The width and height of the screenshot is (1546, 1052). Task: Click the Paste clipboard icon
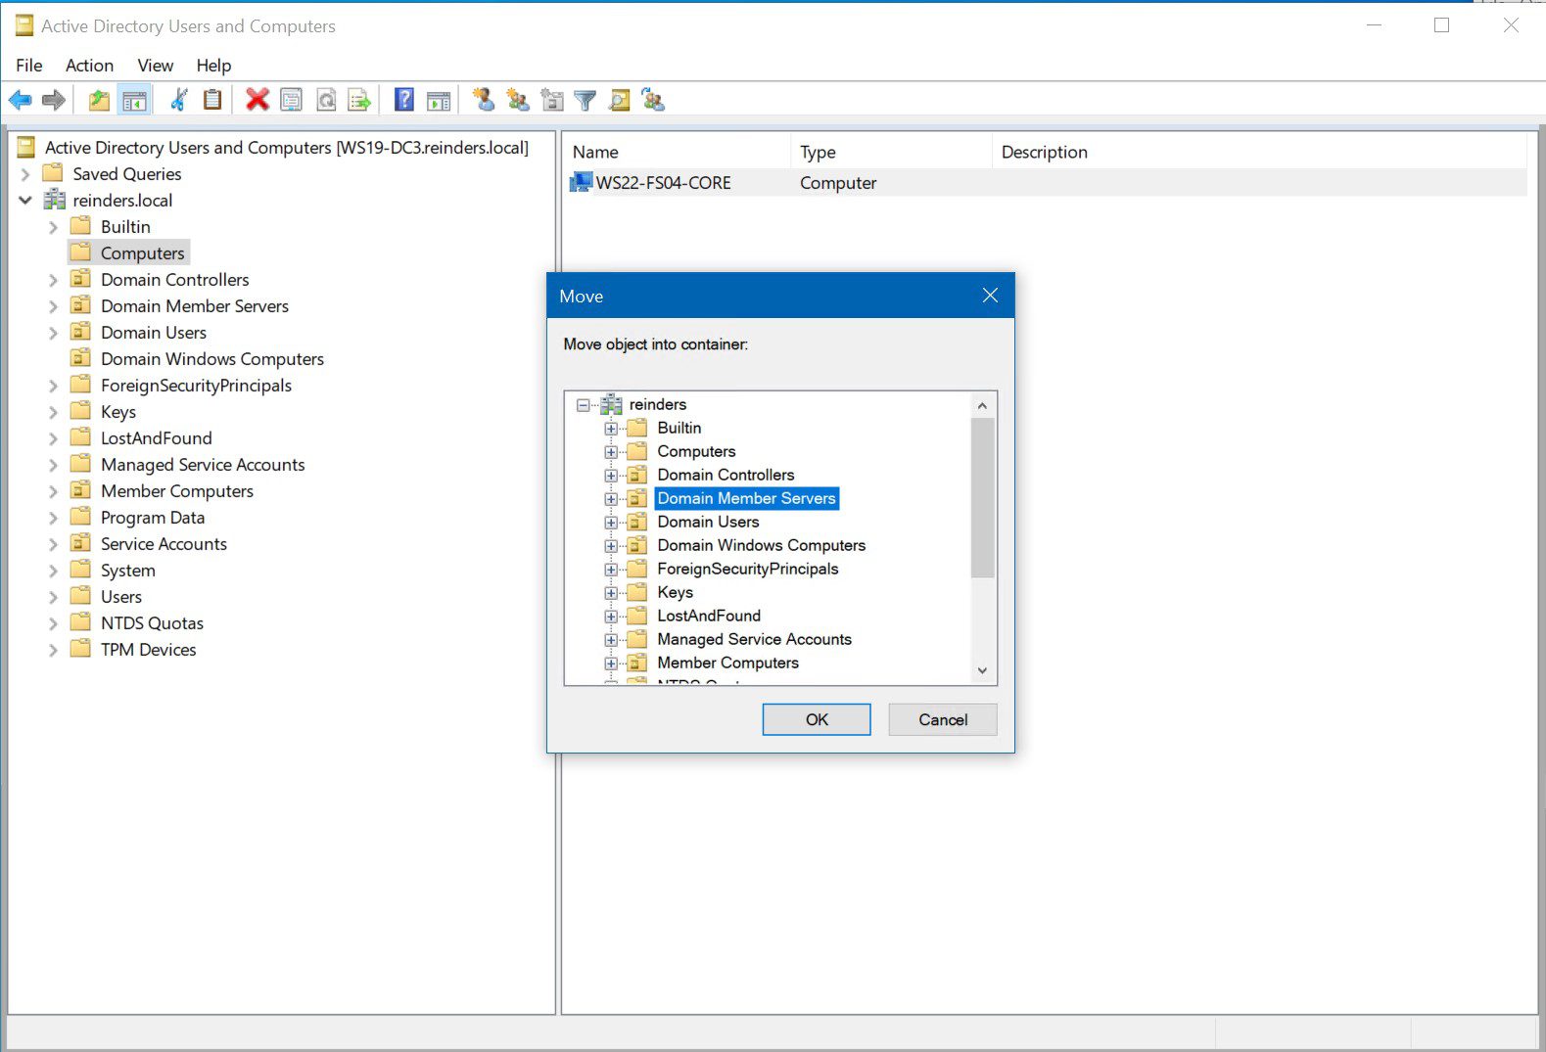212,100
